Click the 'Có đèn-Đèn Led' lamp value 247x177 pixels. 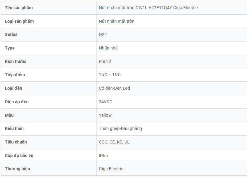(114, 88)
